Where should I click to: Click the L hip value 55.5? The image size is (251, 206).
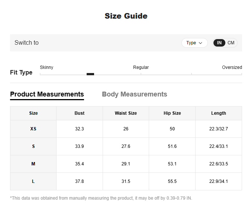pos(172,181)
